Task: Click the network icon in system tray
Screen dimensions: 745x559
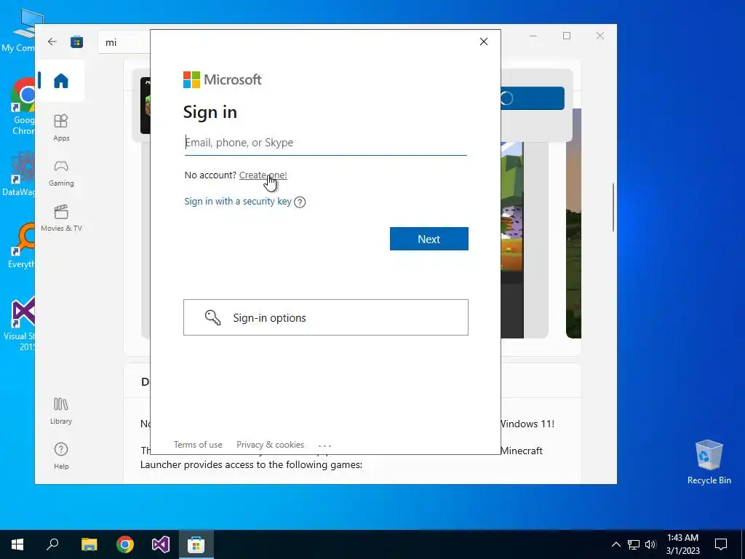Action: click(x=634, y=544)
